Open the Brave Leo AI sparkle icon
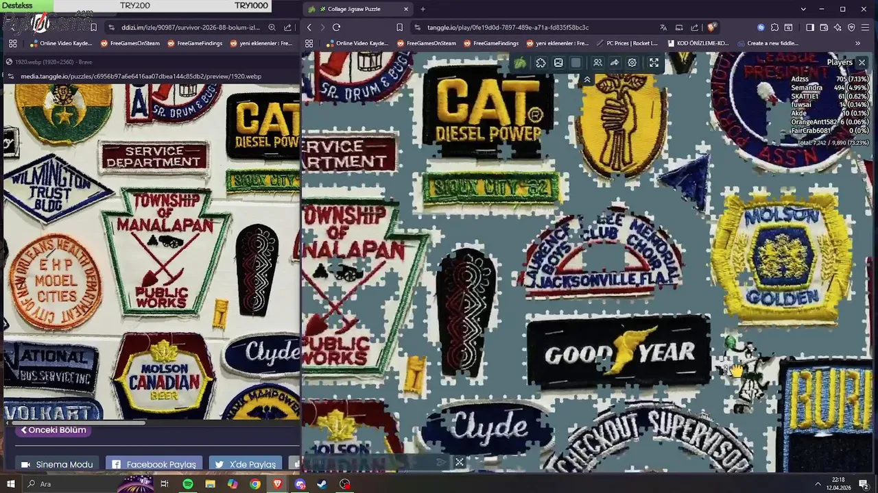Viewport: 878px width, 493px height. [x=838, y=27]
